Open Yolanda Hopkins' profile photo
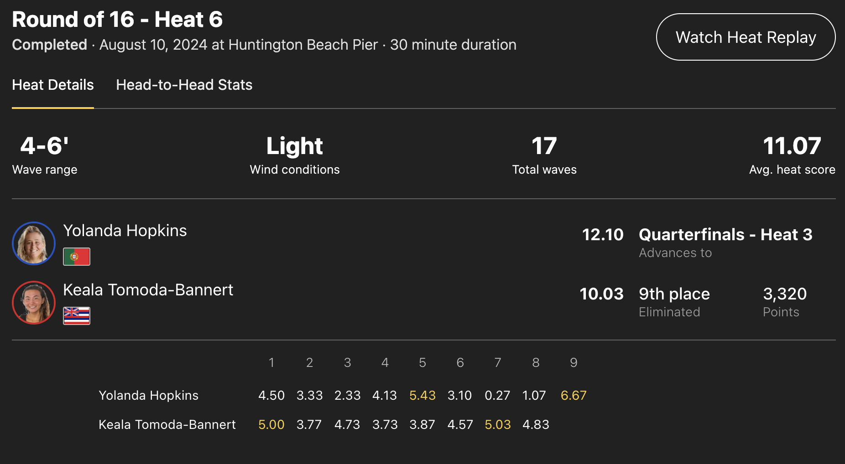The height and width of the screenshot is (464, 845). 34,243
